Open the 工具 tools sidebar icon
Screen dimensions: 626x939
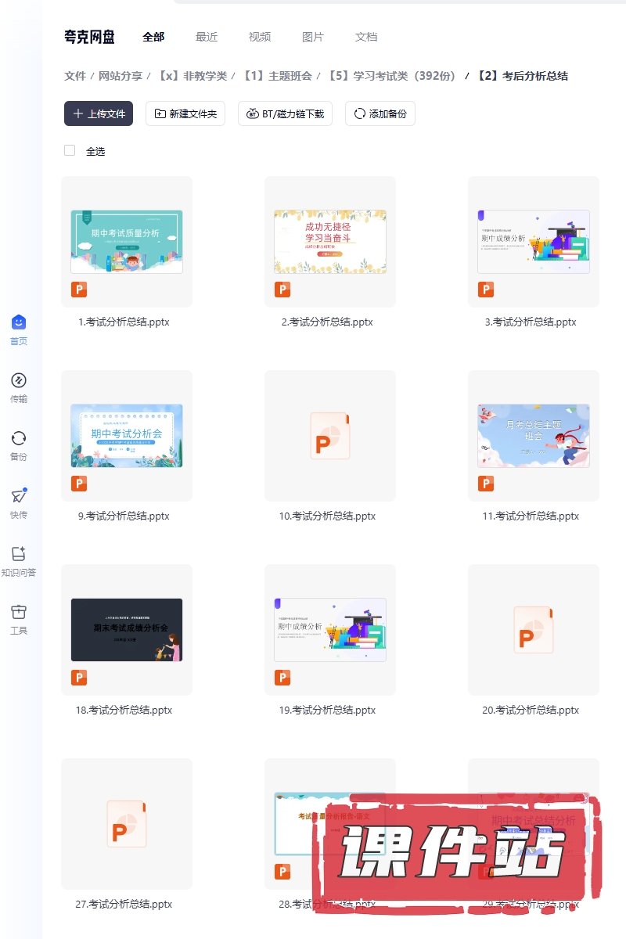point(19,612)
